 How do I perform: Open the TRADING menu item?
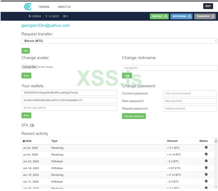coord(44,7)
